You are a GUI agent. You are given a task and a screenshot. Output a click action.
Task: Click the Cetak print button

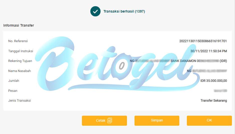104,120
